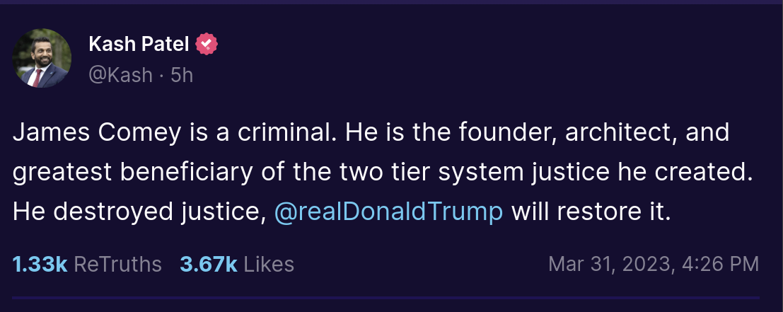Open the @Kash handle link
The height and width of the screenshot is (312, 783).
tap(120, 74)
